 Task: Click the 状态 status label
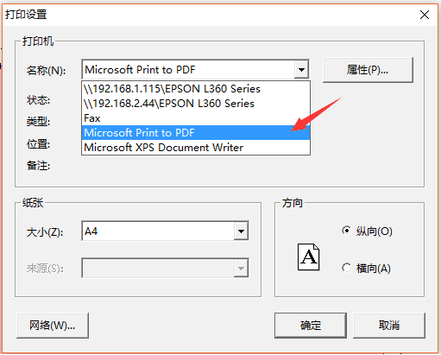tap(38, 100)
